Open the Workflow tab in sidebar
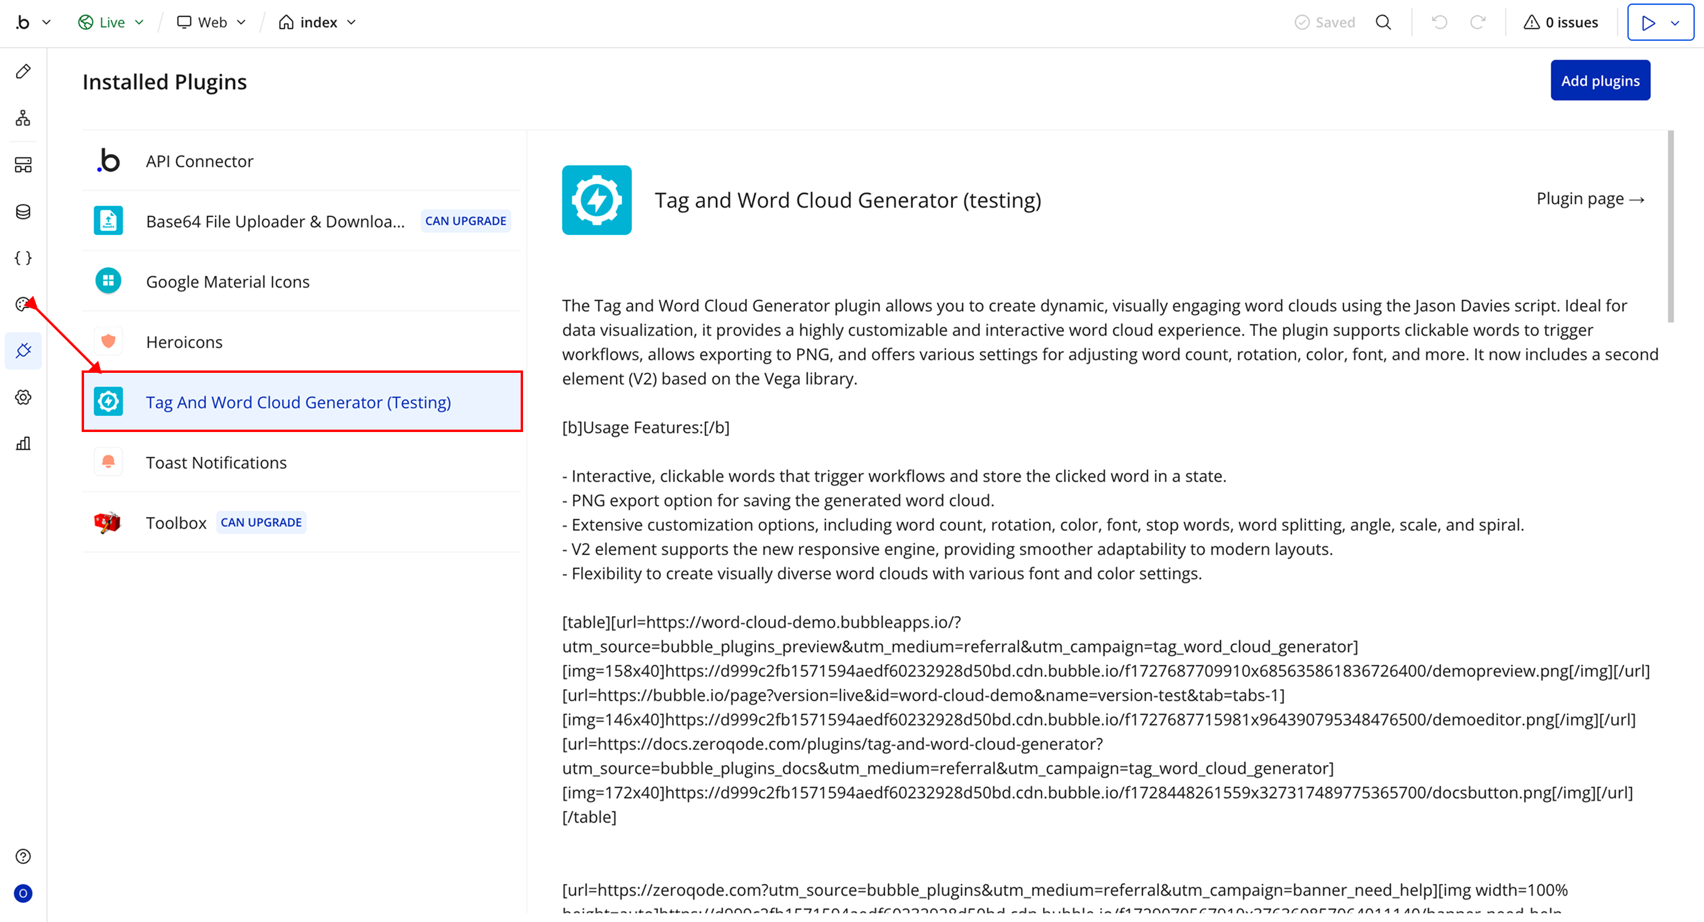Viewport: 1704px width, 922px height. coord(23,118)
